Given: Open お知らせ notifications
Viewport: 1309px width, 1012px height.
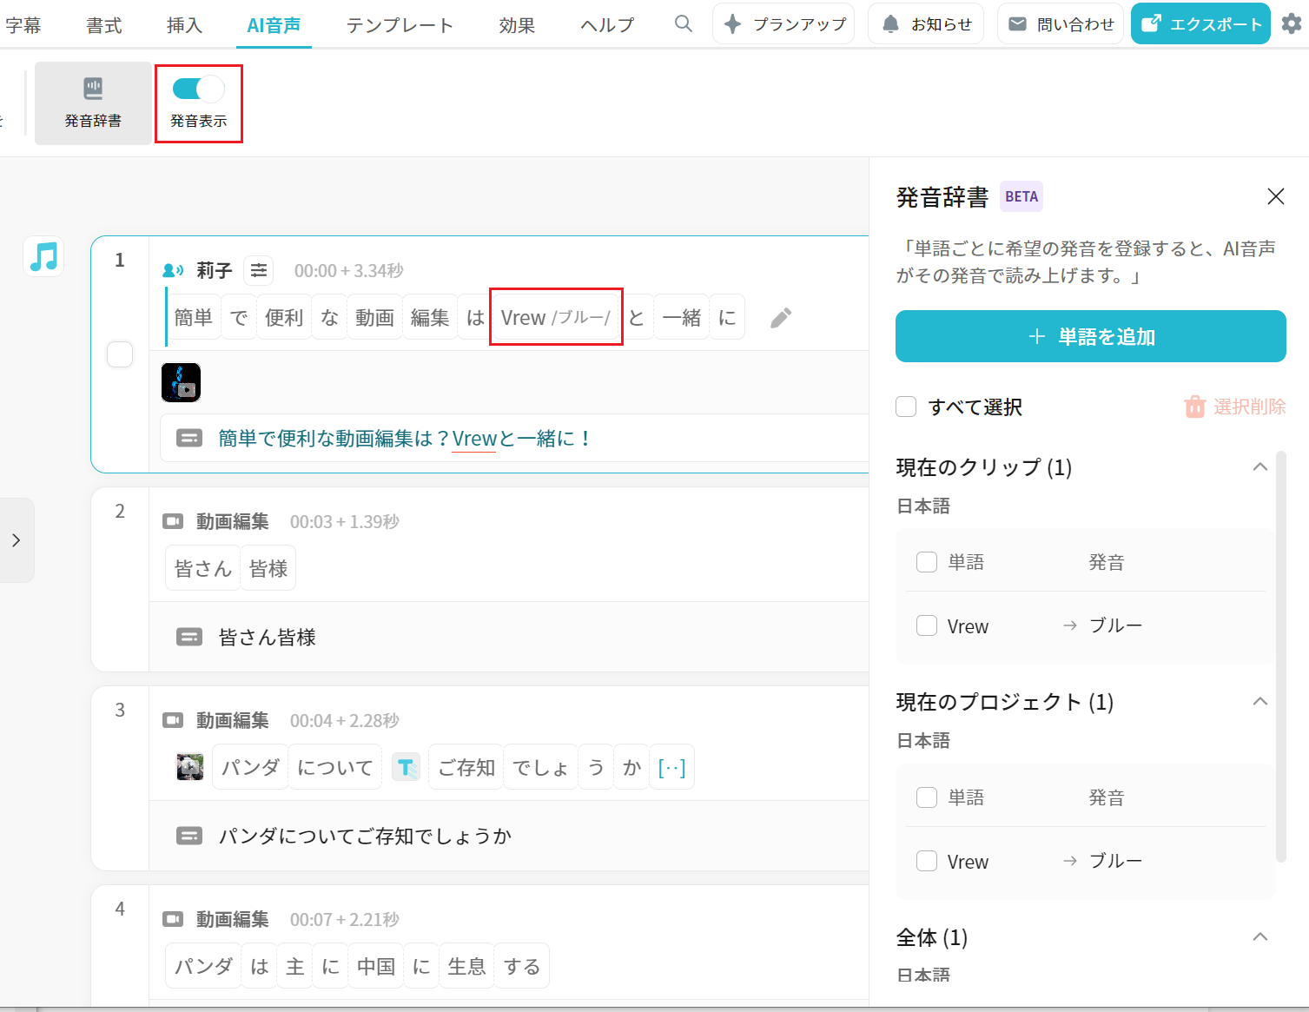Looking at the screenshot, I should (926, 23).
